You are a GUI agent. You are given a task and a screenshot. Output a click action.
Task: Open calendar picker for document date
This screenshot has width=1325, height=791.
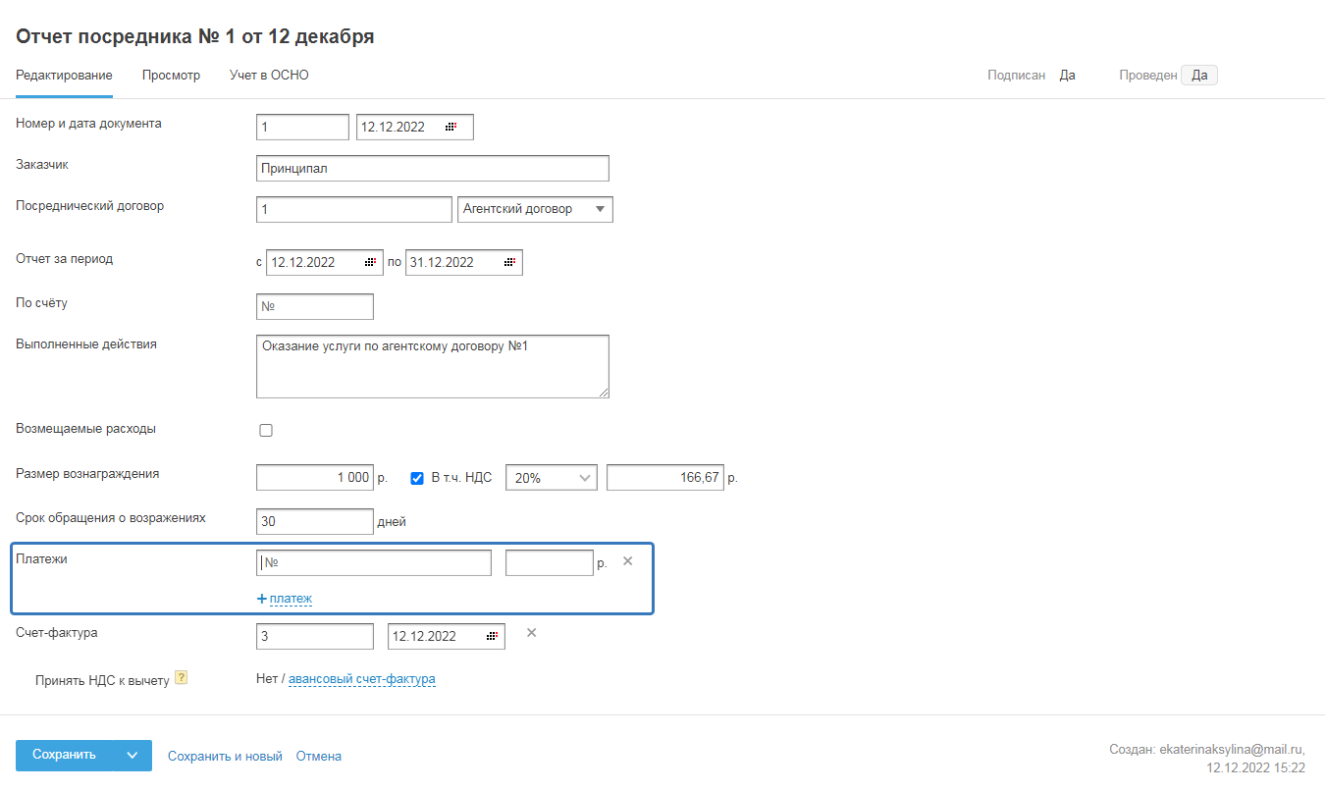click(451, 128)
